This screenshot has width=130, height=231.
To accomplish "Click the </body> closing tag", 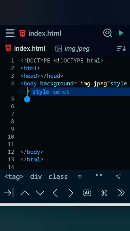I will pyautogui.click(x=32, y=152).
